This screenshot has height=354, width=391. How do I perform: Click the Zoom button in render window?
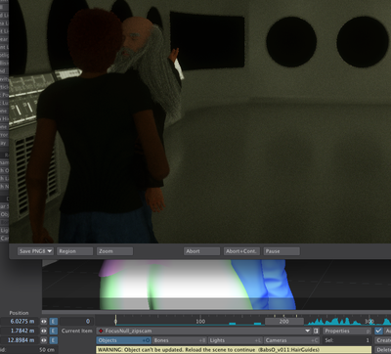(x=114, y=251)
